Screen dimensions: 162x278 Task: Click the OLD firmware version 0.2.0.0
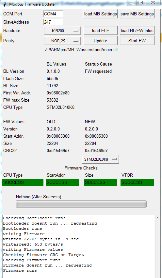pyautogui.click(x=53, y=129)
